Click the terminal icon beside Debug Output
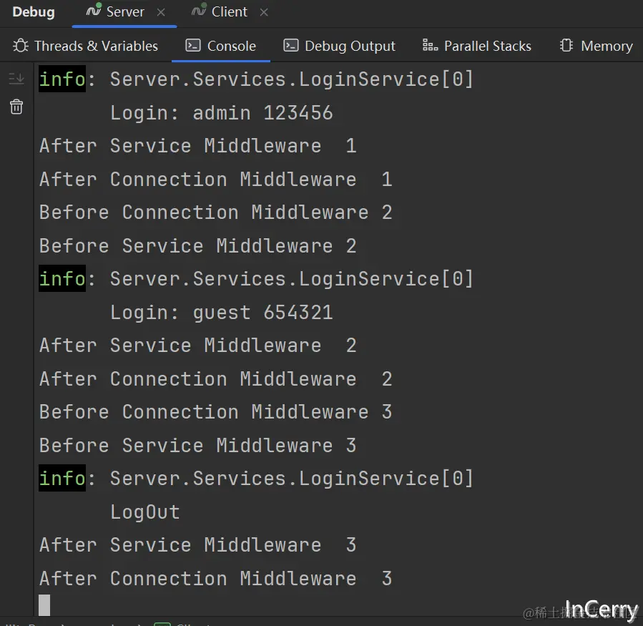Image resolution: width=643 pixels, height=626 pixels. (290, 45)
